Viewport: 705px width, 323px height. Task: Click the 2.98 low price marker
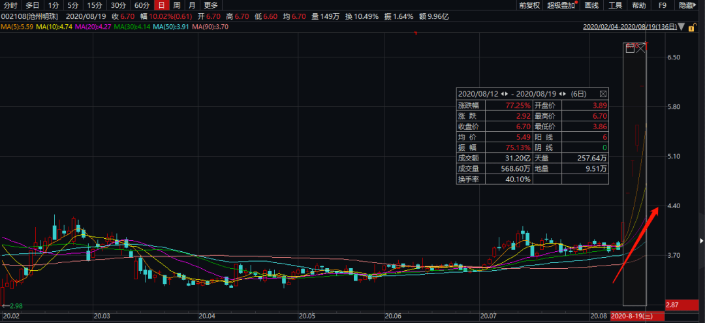(x=16, y=306)
